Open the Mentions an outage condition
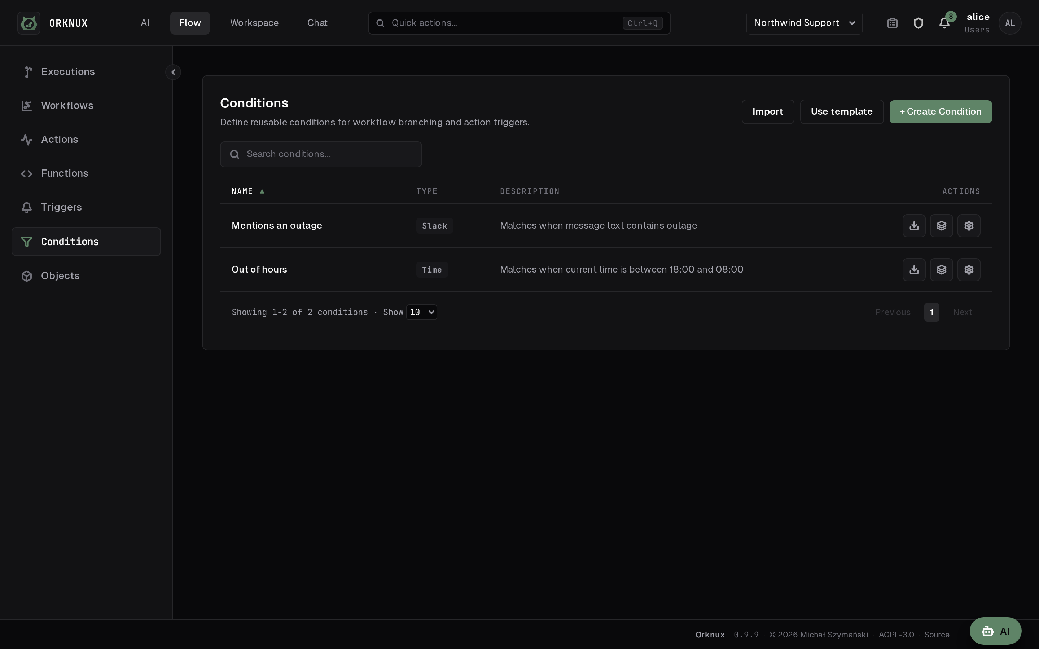The height and width of the screenshot is (649, 1039). (x=276, y=226)
